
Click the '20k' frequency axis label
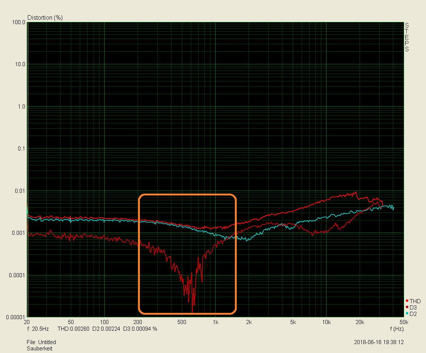pos(360,322)
